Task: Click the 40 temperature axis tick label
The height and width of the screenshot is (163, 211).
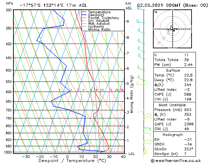Action: 123,157
